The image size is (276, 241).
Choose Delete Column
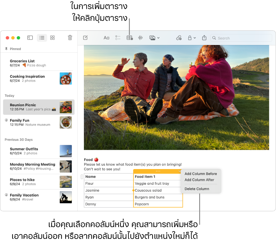click(197, 189)
